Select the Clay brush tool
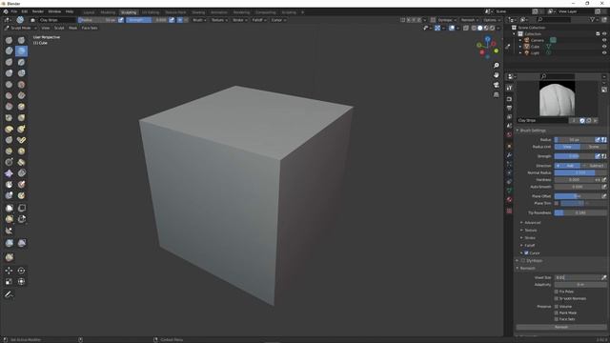The image size is (610, 343). tap(9, 50)
